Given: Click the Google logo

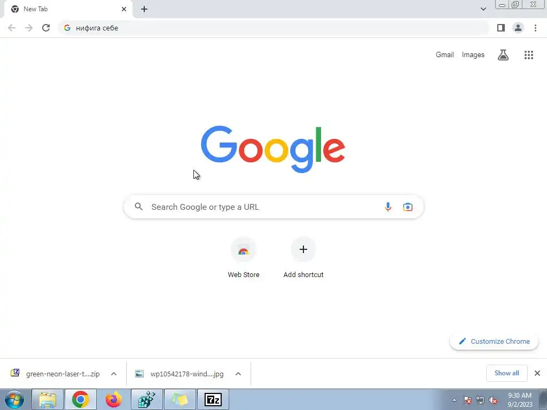Looking at the screenshot, I should click(x=273, y=149).
